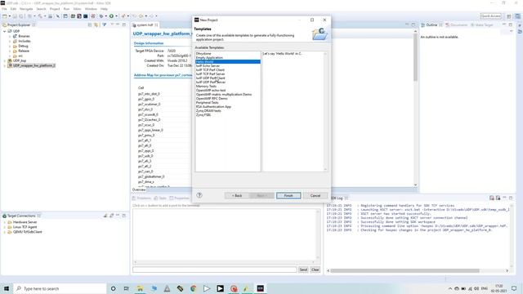Expand the Release folder
The width and height of the screenshot is (523, 294).
[x=10, y=51]
